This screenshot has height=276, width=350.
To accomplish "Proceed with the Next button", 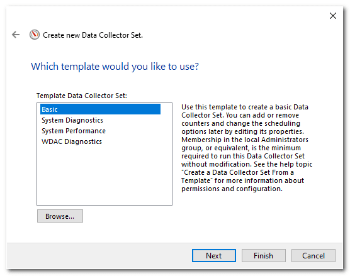I will [x=214, y=255].
